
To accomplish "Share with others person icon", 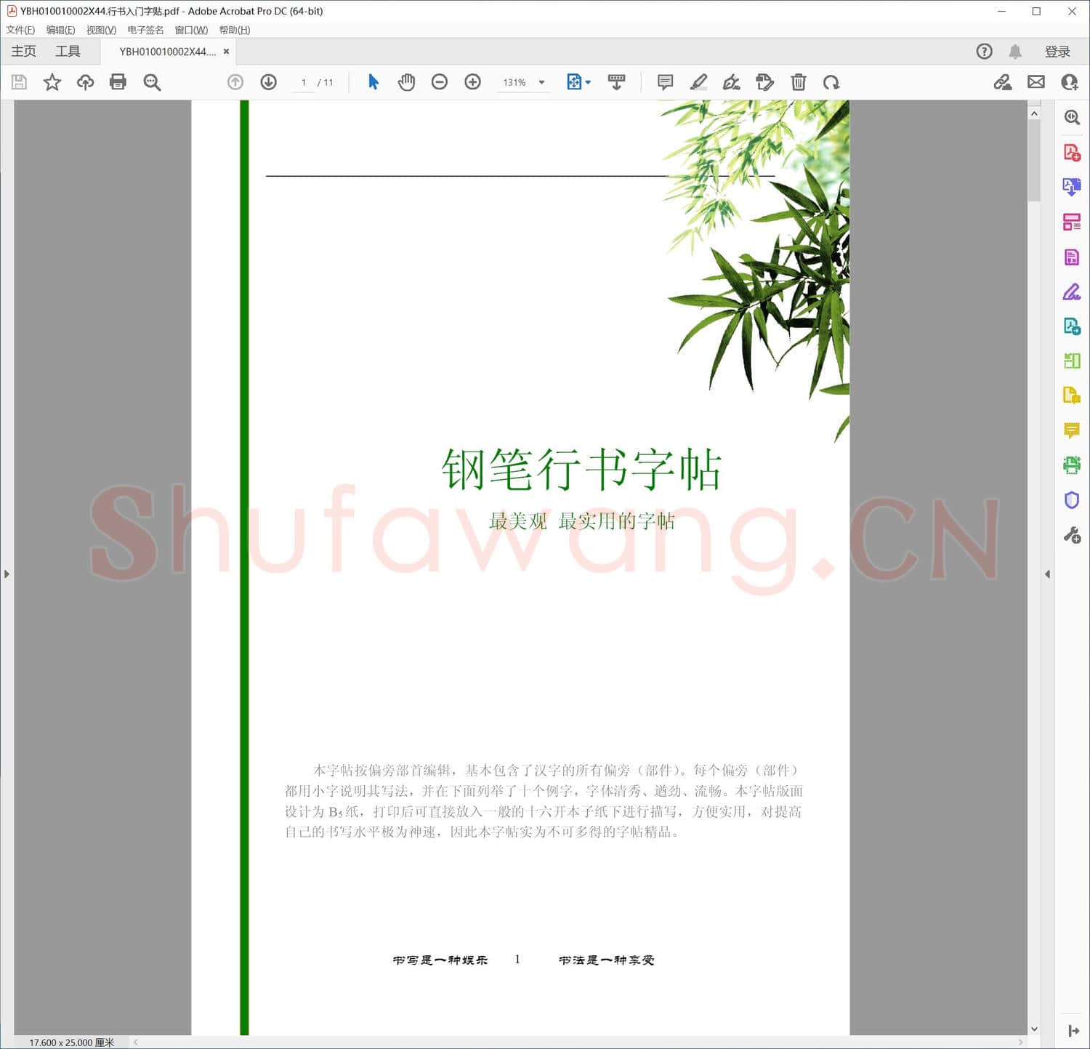I will pos(1069,82).
